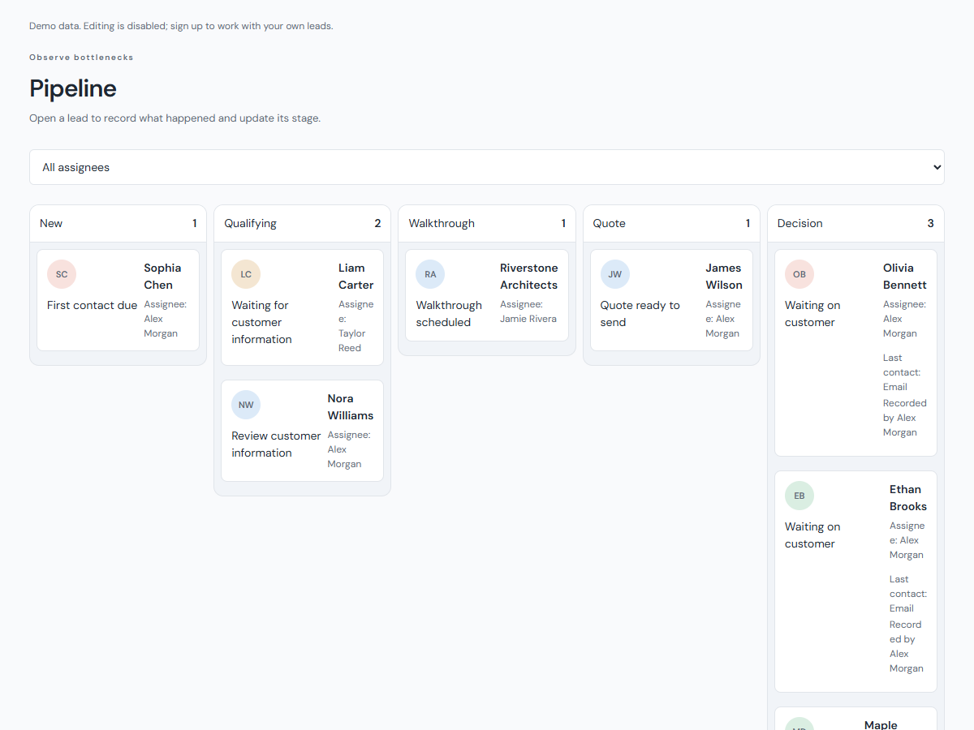The height and width of the screenshot is (730, 974).
Task: Select the Olivia Bennett lead name
Action: pyautogui.click(x=905, y=277)
